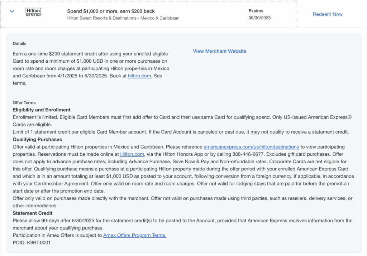Open Amex Offers Program Terms link
367x256 pixels.
pos(135,235)
